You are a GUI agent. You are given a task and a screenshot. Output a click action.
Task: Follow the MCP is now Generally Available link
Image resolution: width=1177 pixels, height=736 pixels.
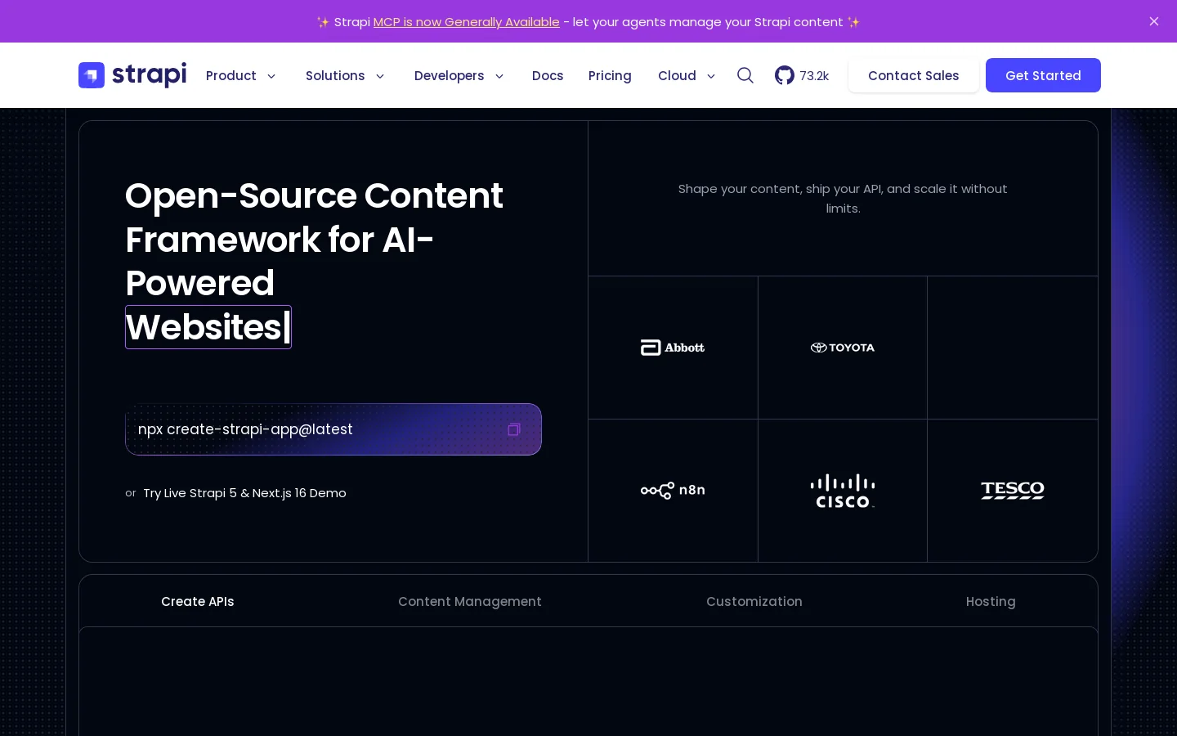coord(467,22)
